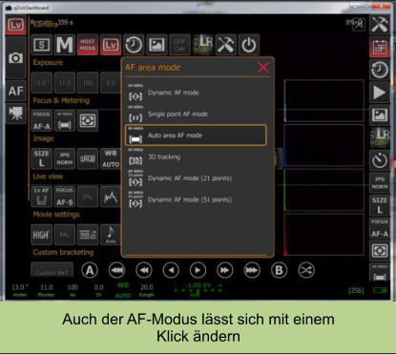The image size is (396, 354).
Task: Open the interval timer clock icon in toolbar
Action: click(134, 45)
